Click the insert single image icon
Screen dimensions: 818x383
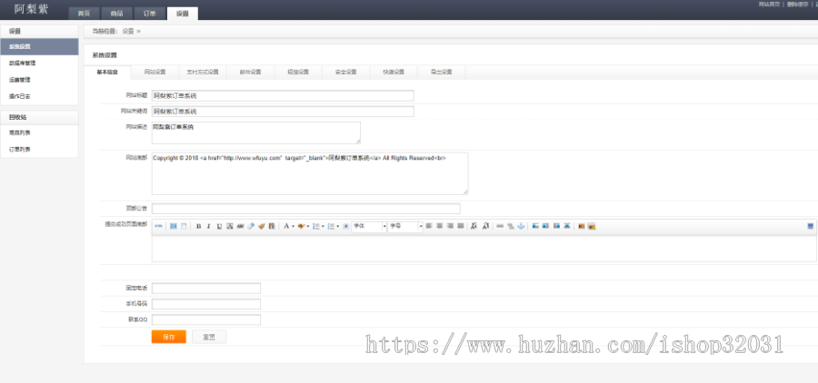tap(581, 226)
